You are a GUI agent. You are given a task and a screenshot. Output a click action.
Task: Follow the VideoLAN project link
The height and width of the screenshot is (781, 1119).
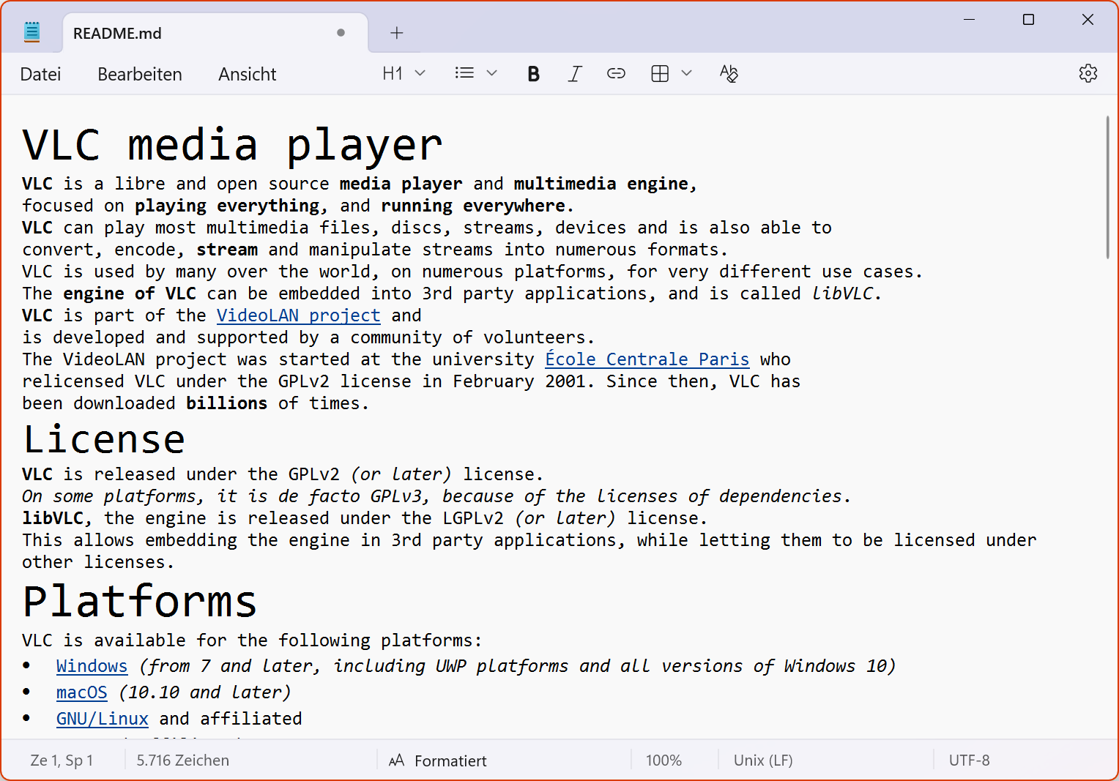(299, 315)
